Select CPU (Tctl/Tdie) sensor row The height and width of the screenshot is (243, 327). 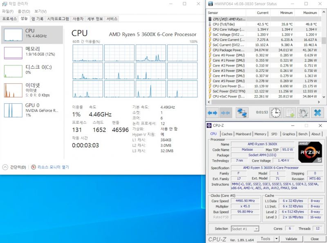(264, 24)
